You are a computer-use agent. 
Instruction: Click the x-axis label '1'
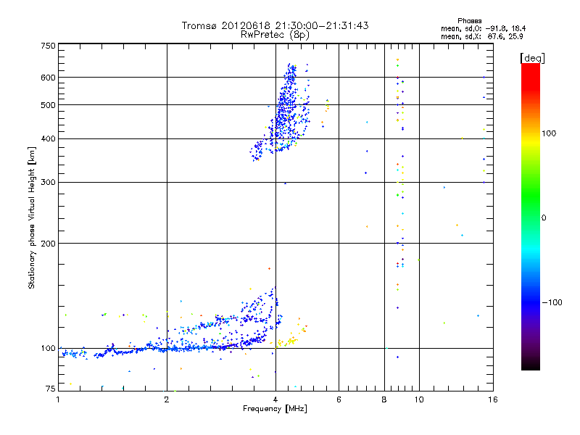[x=58, y=399]
